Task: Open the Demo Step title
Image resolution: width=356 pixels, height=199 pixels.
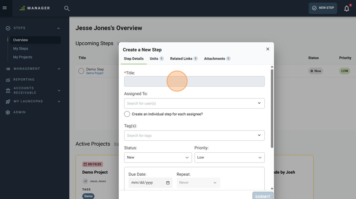Action: click(x=95, y=69)
